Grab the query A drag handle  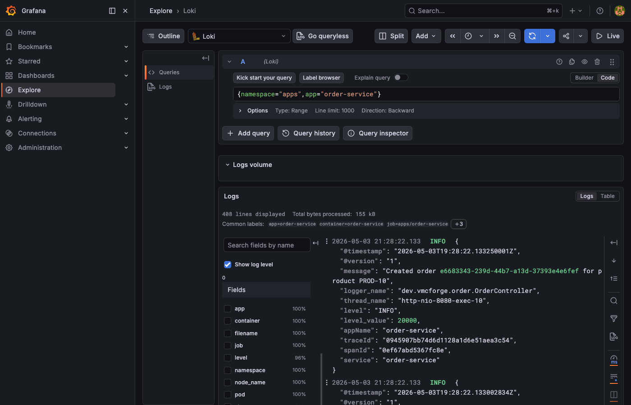pyautogui.click(x=612, y=62)
